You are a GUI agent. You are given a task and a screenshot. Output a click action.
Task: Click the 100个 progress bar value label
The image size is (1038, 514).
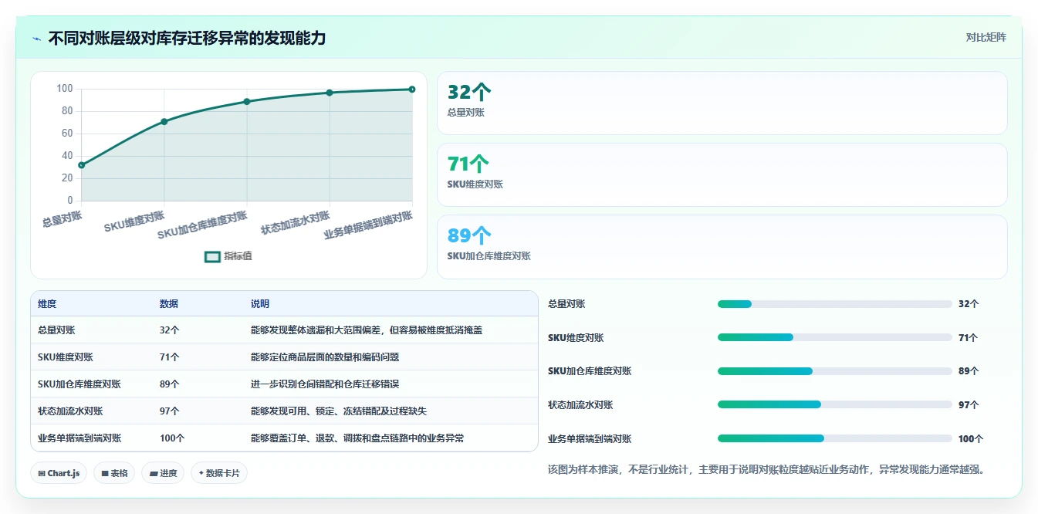point(971,438)
